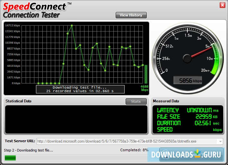
Task: Click the View History button
Action: coord(131,15)
